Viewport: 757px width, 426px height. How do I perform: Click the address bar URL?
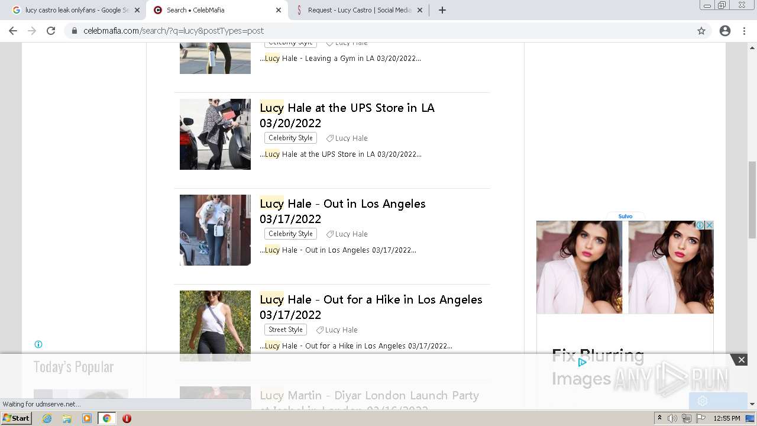pos(173,31)
